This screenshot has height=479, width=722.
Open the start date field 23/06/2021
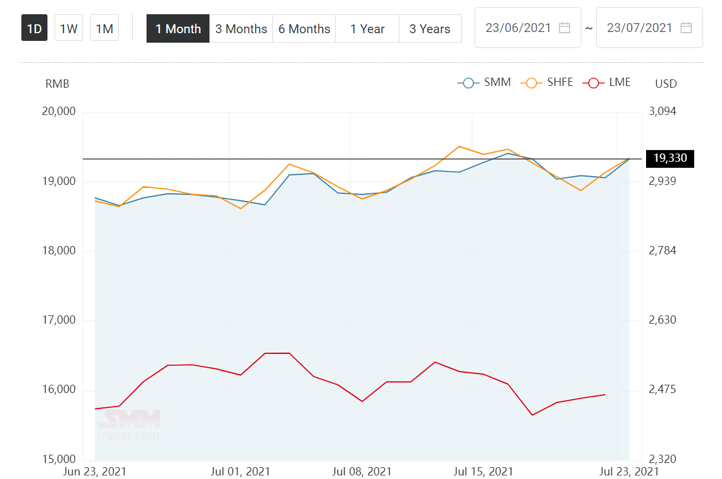519,28
